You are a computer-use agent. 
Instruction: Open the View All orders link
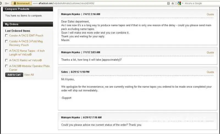29,75
